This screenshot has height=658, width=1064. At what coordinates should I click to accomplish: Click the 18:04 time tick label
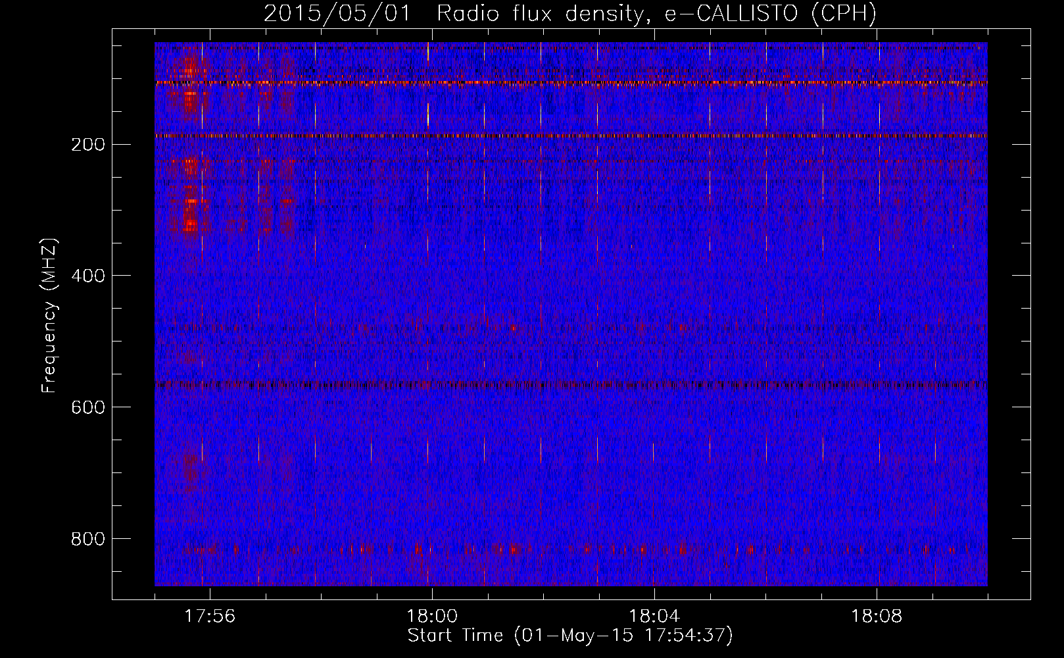654,617
